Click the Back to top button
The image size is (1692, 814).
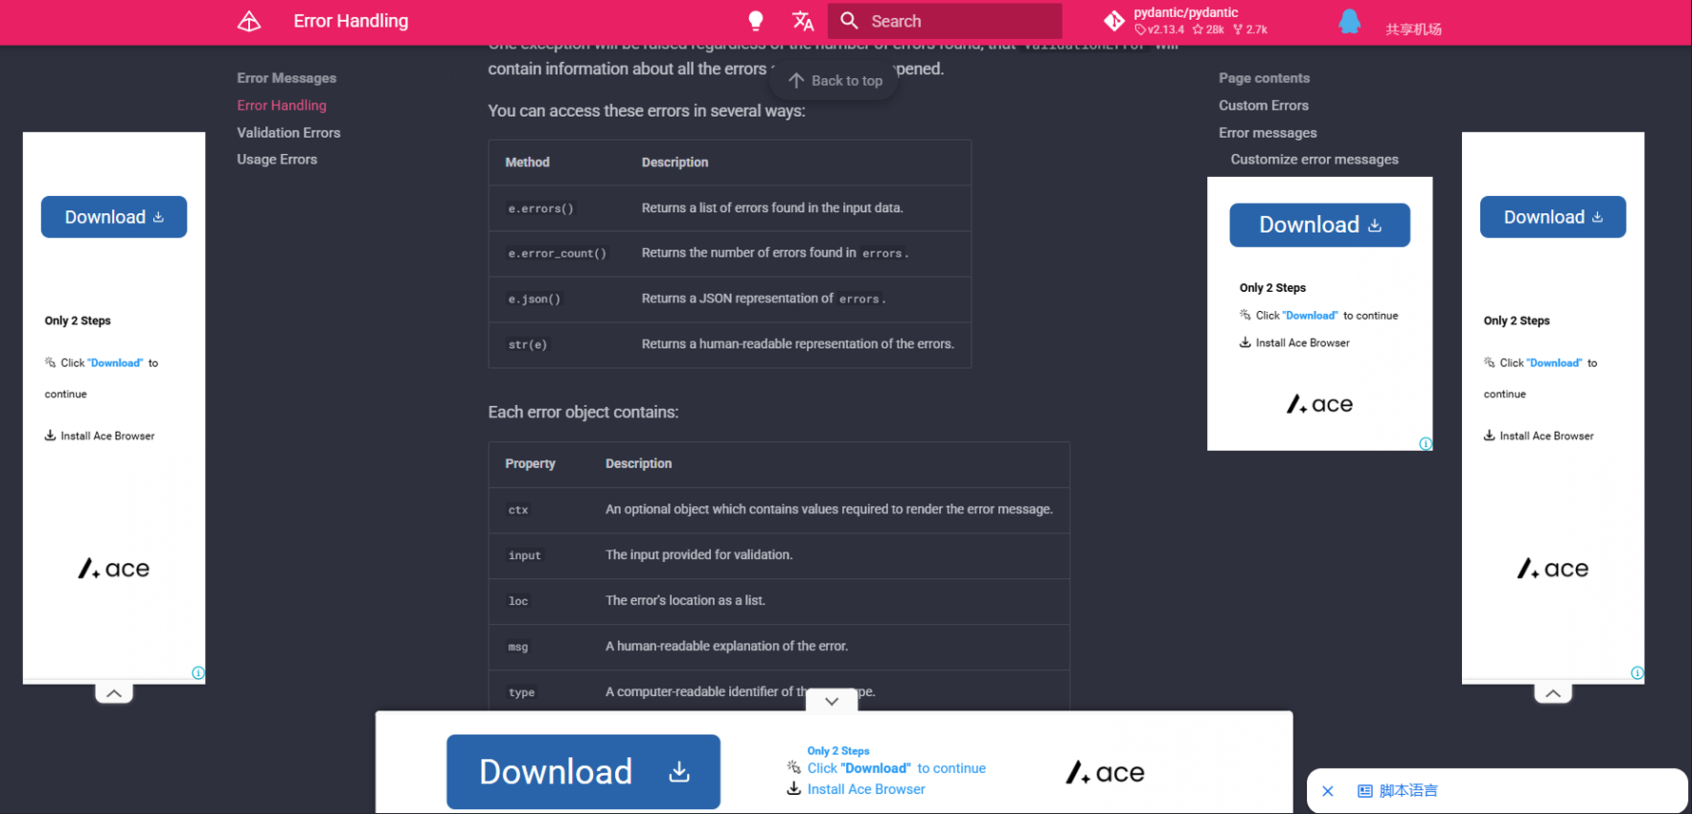point(835,81)
